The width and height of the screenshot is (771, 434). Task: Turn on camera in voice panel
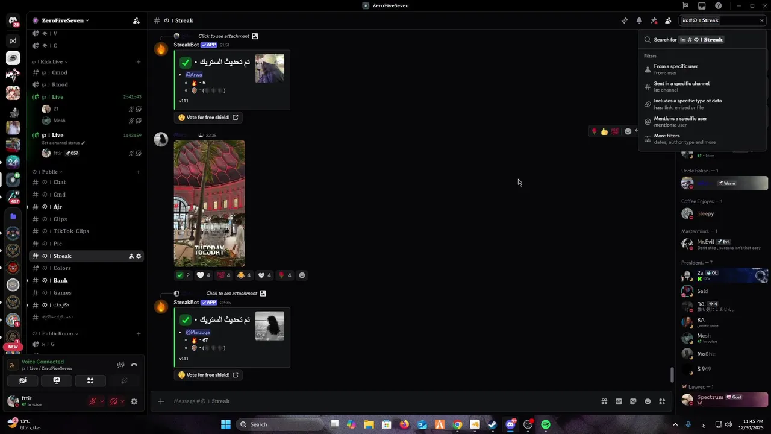[22, 380]
